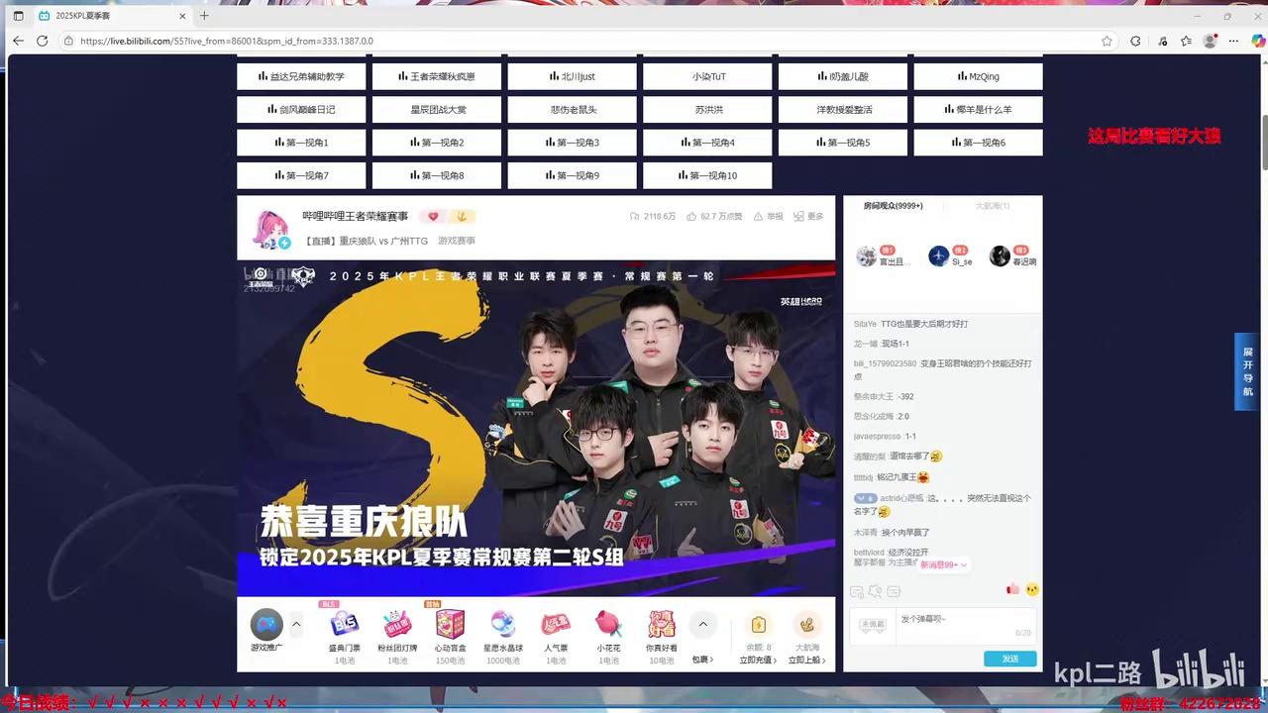Click top viewer avatar 春迟叻

click(1000, 256)
